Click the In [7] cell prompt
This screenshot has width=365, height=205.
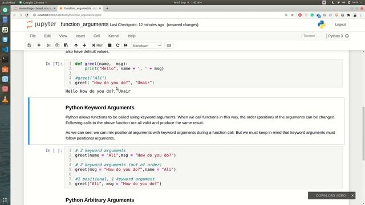pyautogui.click(x=54, y=64)
